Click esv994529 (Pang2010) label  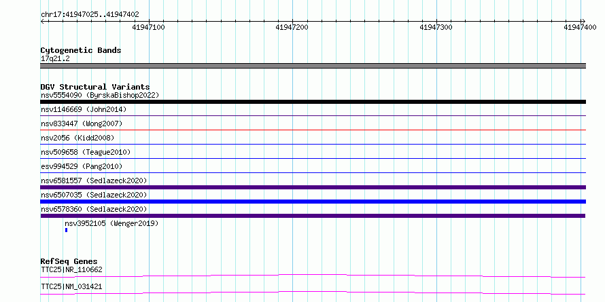click(x=82, y=166)
